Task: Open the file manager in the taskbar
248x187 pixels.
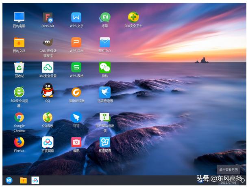Action: click(23, 181)
